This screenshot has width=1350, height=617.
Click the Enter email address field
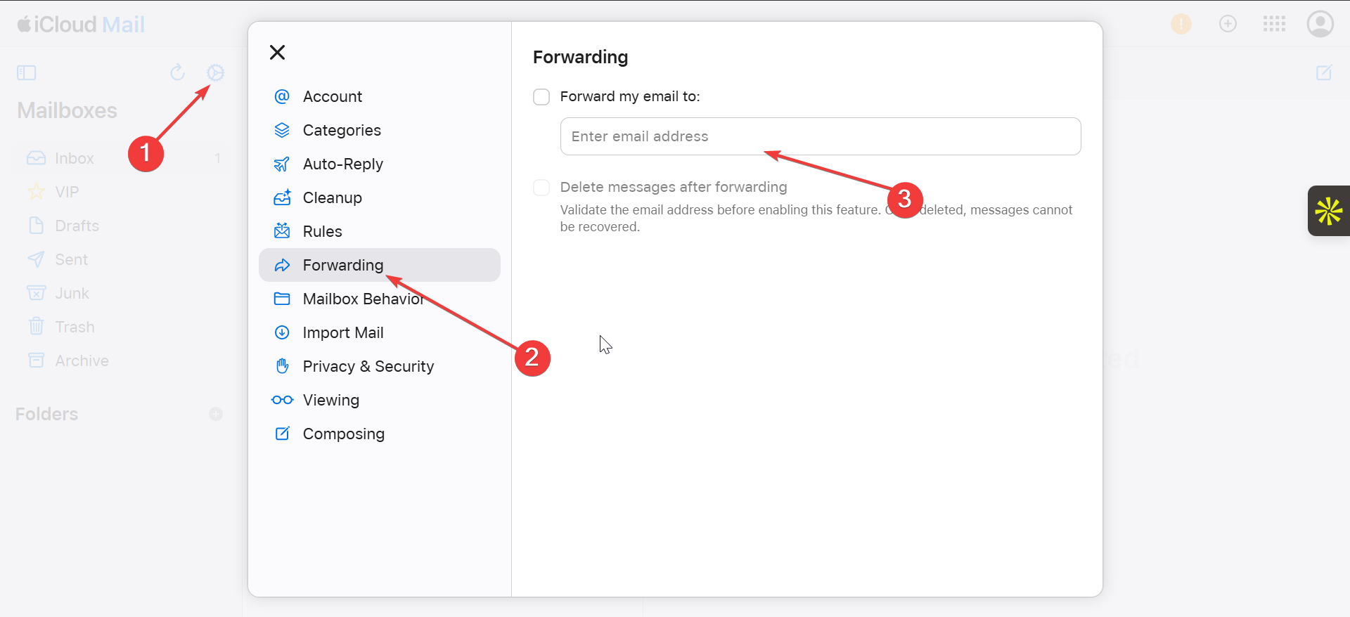[820, 136]
